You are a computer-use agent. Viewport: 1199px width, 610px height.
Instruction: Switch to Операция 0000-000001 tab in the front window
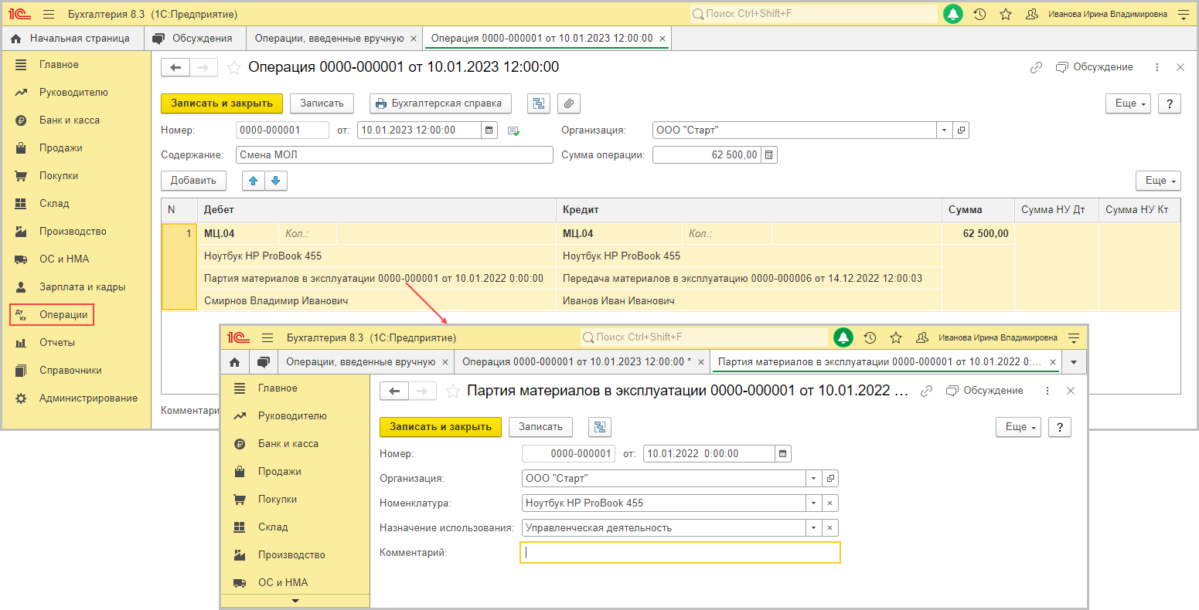581,361
